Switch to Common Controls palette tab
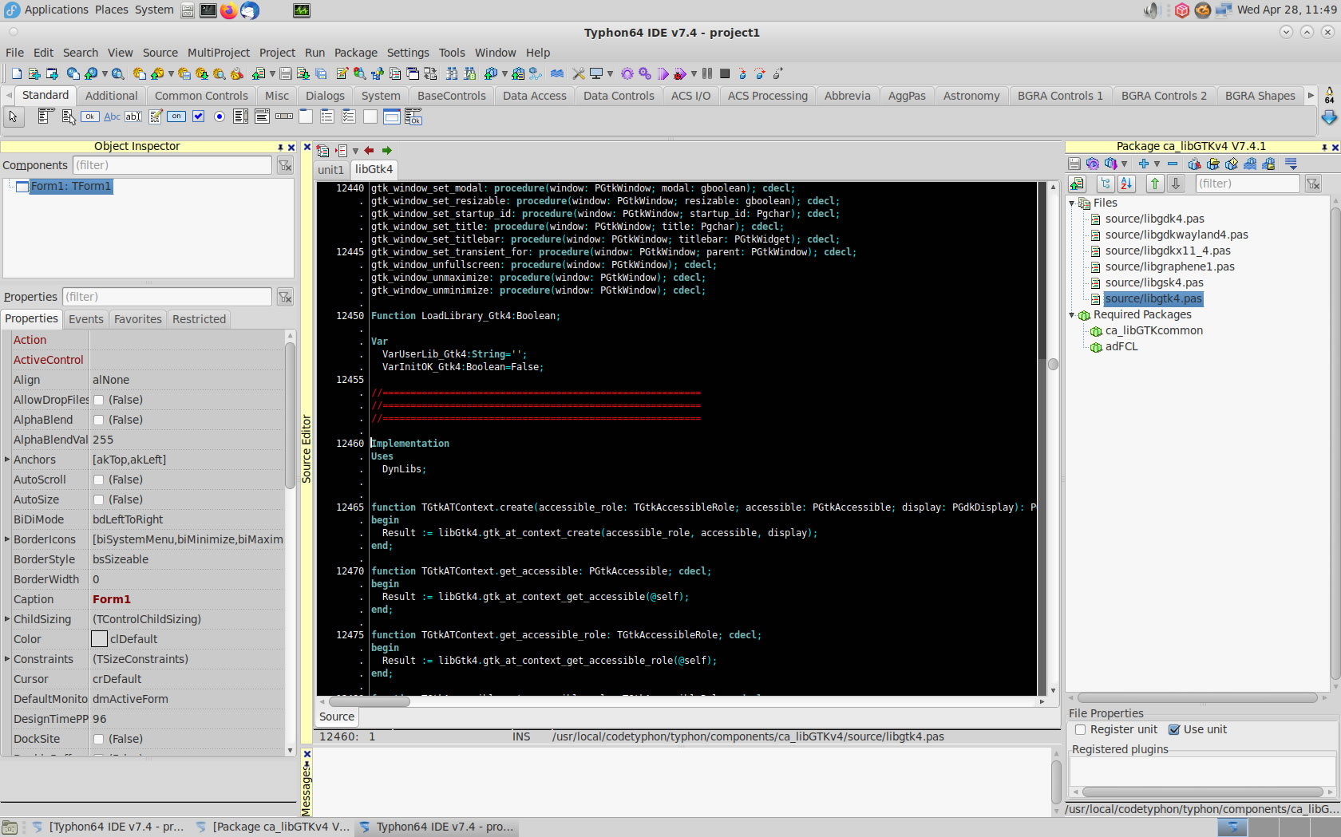The image size is (1341, 837). click(x=201, y=96)
